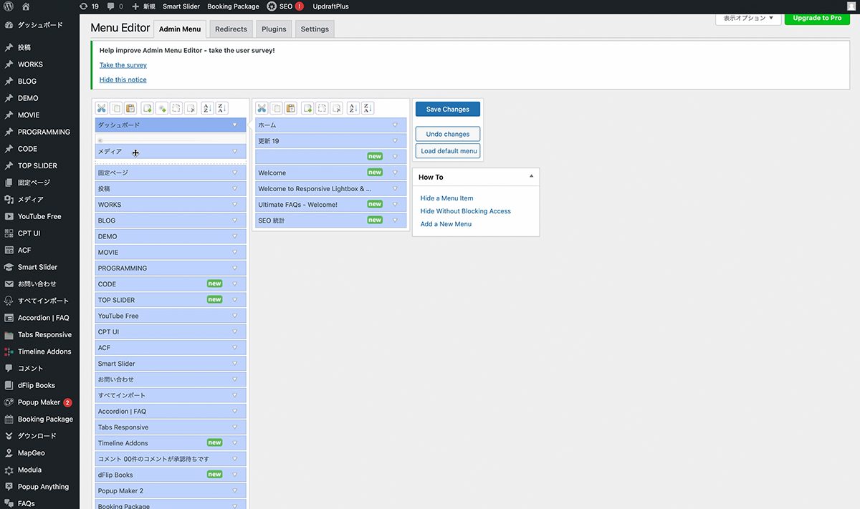Click the Save Changes button
Screen dimensions: 860x509
(x=447, y=110)
